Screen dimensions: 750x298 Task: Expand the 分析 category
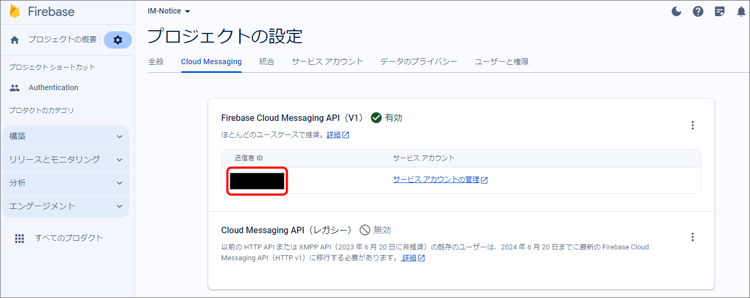(65, 183)
